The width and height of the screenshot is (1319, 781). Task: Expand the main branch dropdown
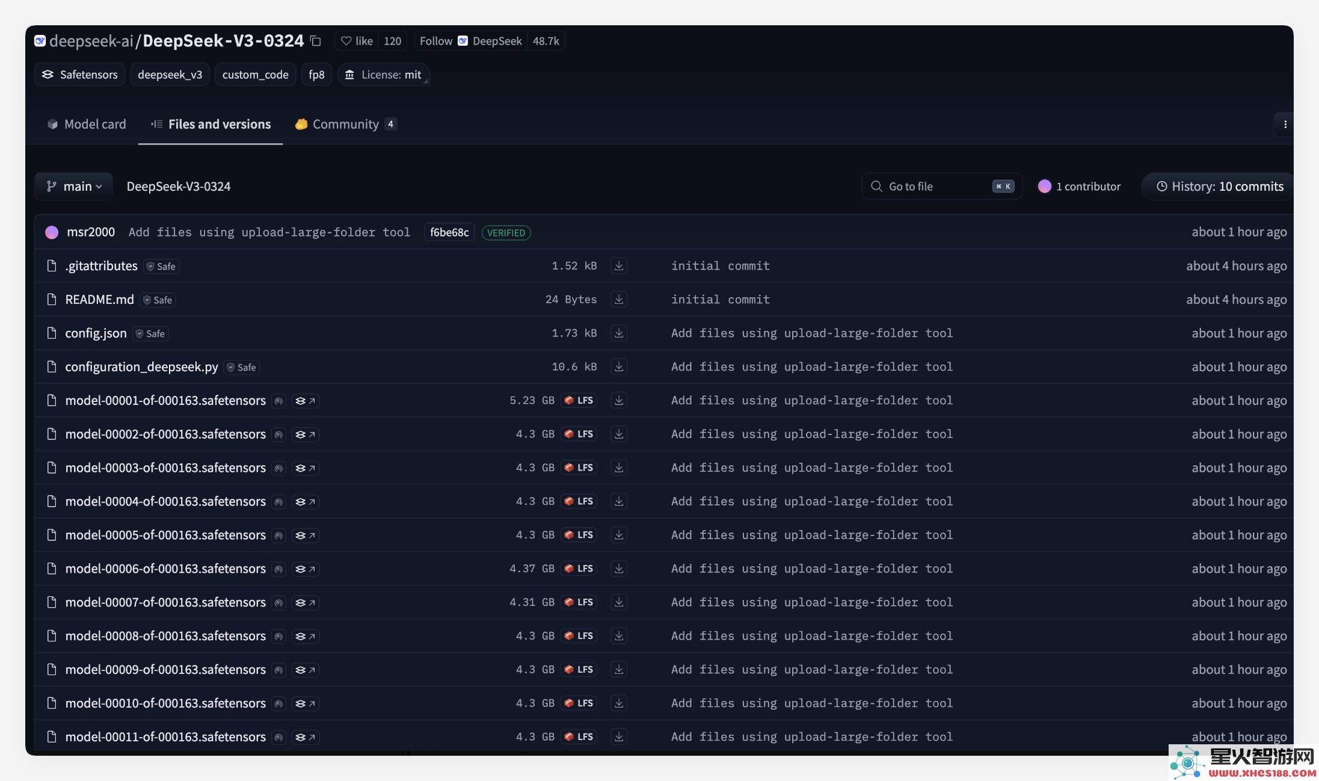point(74,187)
